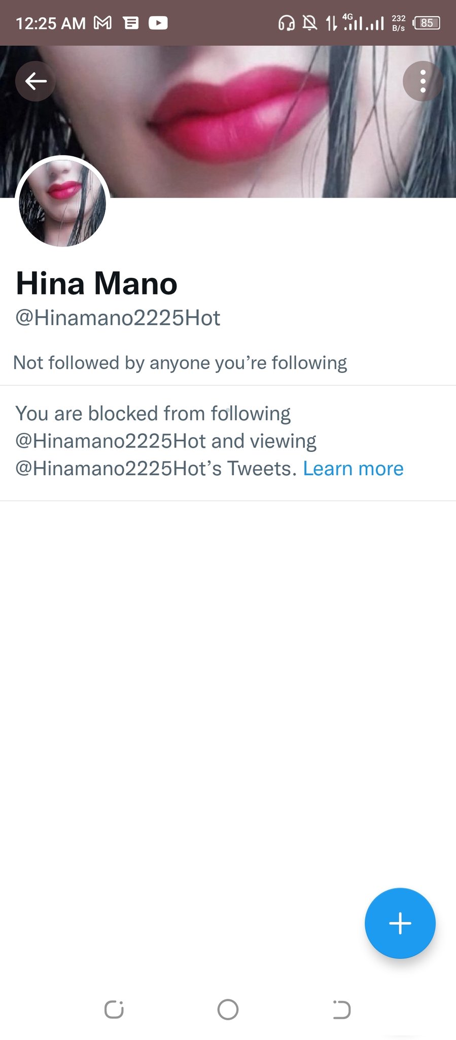This screenshot has width=456, height=1040.
Task: Tap the blue compose tweet button
Action: (400, 923)
